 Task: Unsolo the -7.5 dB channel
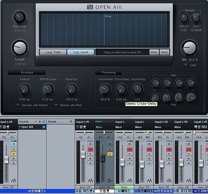click(x=14, y=154)
